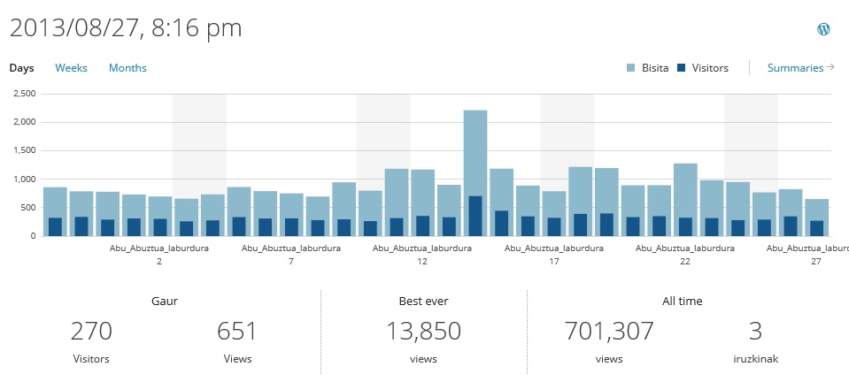
Task: Click the dark blue Visitors legend swatch
Action: tap(681, 68)
